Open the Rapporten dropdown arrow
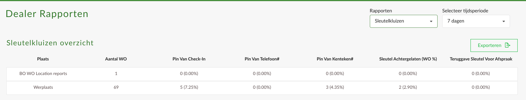The height and width of the screenshot is (100, 526). tap(431, 21)
